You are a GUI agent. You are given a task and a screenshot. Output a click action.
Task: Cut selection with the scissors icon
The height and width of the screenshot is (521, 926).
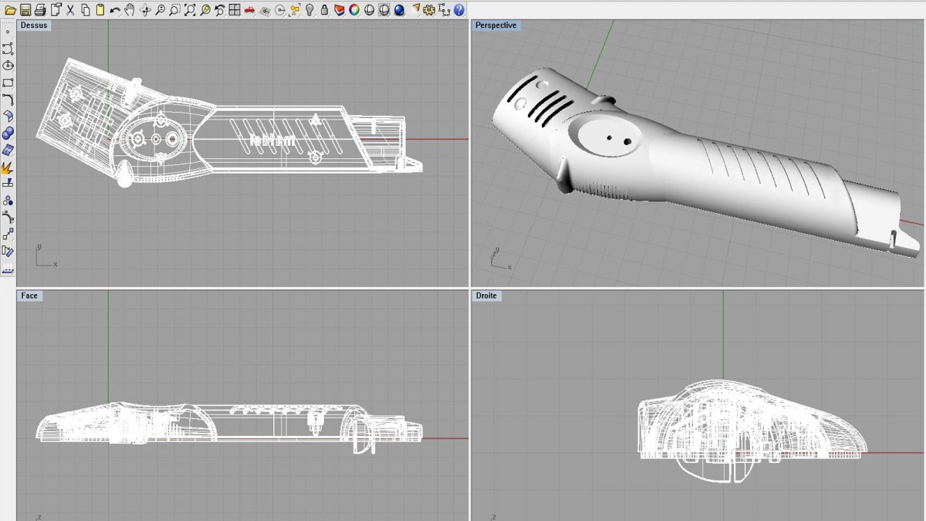coord(70,10)
